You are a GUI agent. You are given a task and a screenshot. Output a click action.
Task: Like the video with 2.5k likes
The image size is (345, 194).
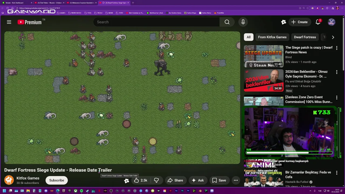[x=140, y=180]
